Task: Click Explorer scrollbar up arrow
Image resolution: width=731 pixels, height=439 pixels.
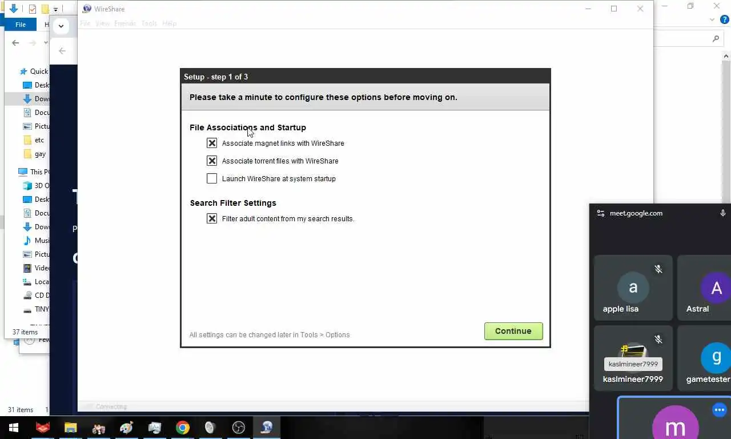Action: (x=727, y=56)
